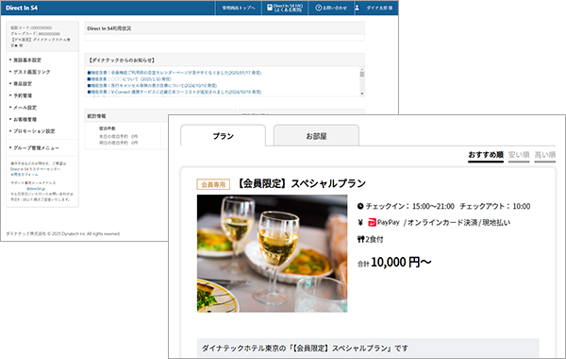This screenshot has width=566, height=359.
Task: Click オンラインカード決済/現地払い text
Action: [458, 223]
